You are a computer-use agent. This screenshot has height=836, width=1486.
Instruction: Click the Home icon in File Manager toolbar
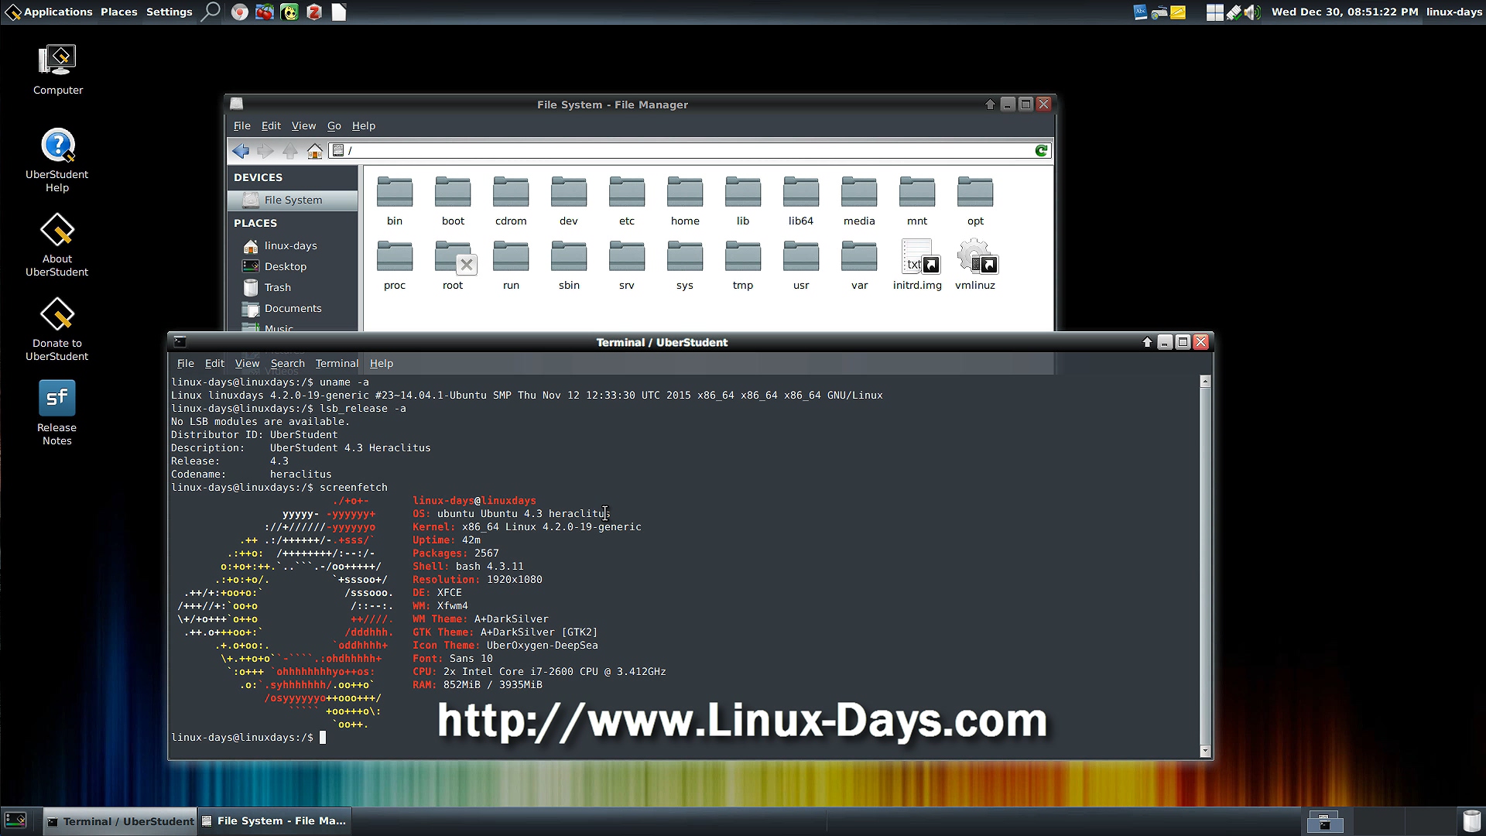point(315,151)
